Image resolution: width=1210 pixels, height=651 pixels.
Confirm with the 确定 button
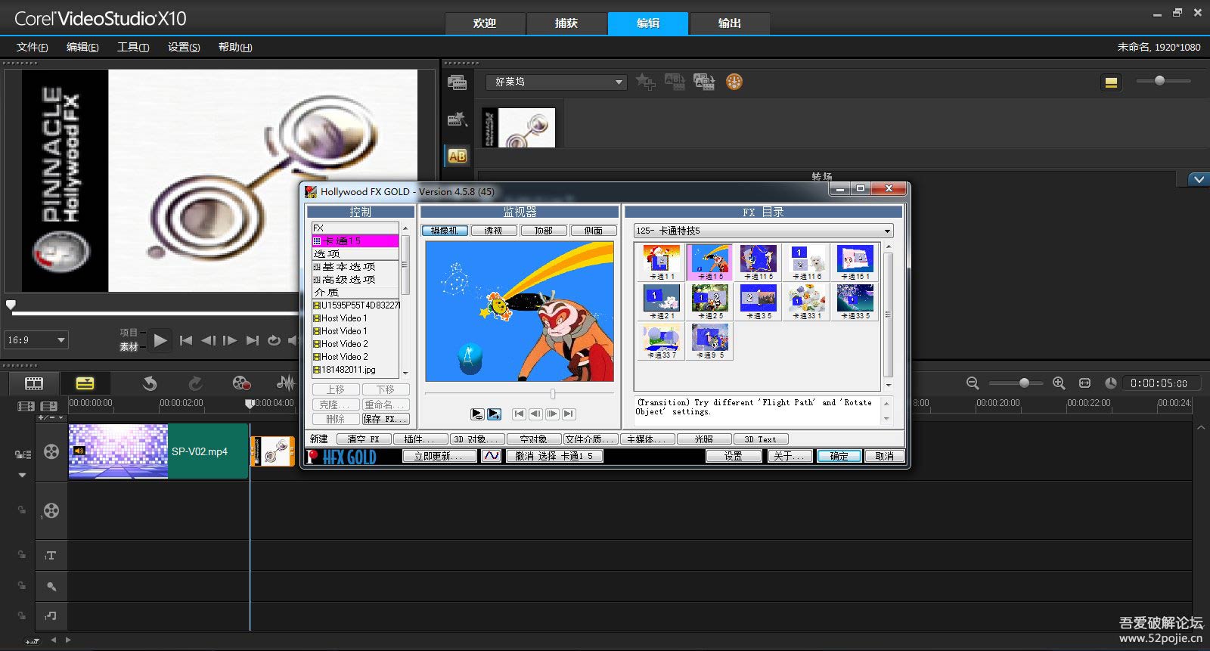tap(839, 456)
